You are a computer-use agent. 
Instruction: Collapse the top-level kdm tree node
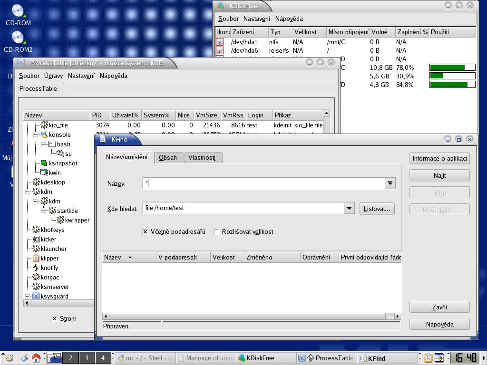click(27, 192)
